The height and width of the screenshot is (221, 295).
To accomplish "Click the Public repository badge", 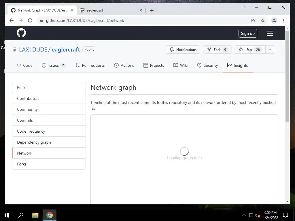I will 89,49.
